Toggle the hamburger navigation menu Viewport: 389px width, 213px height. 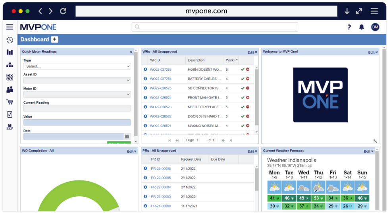[10, 27]
